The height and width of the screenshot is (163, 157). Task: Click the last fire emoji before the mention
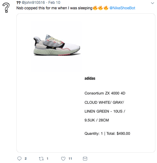tap(106, 8)
